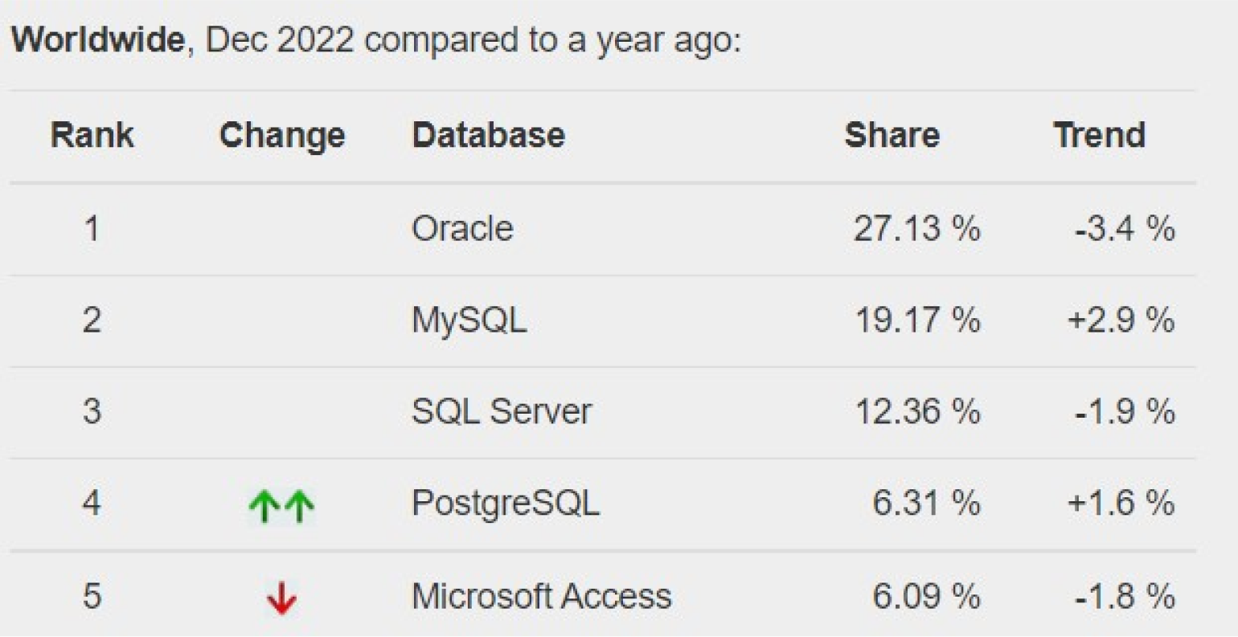This screenshot has width=1238, height=637.
Task: Click Oracle's -3.4 % trend value
Action: click(x=1125, y=229)
